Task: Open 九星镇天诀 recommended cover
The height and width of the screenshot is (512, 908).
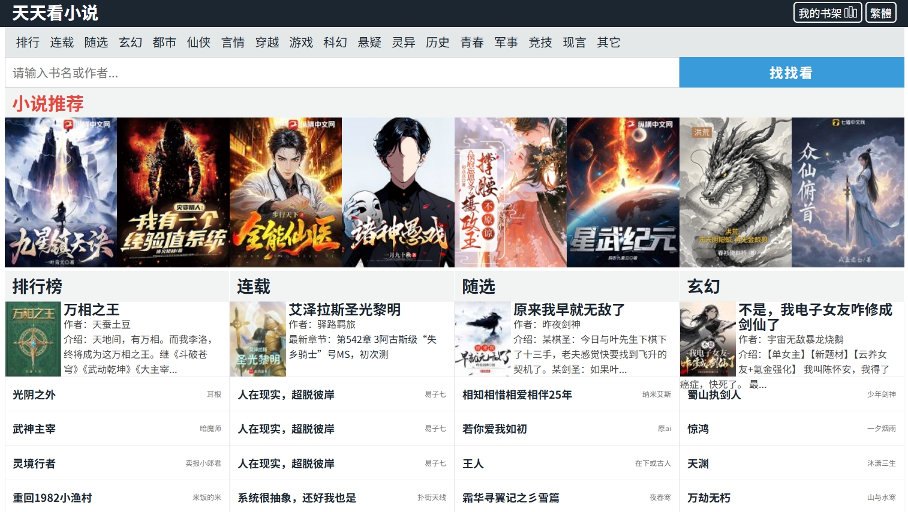Action: click(x=61, y=192)
